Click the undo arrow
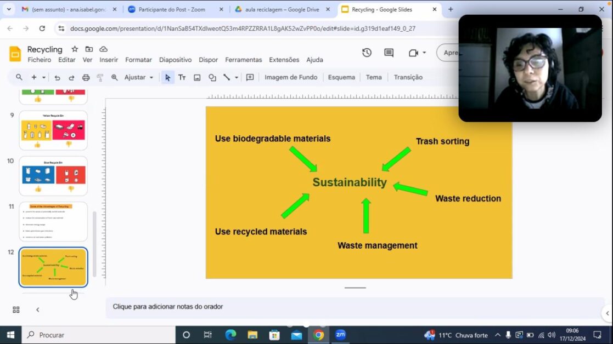 [57, 78]
